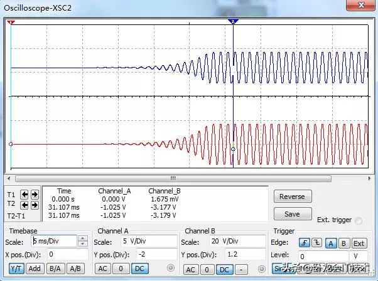Switch display mode to A/B
This screenshot has height=281, width=378.
(x=75, y=268)
